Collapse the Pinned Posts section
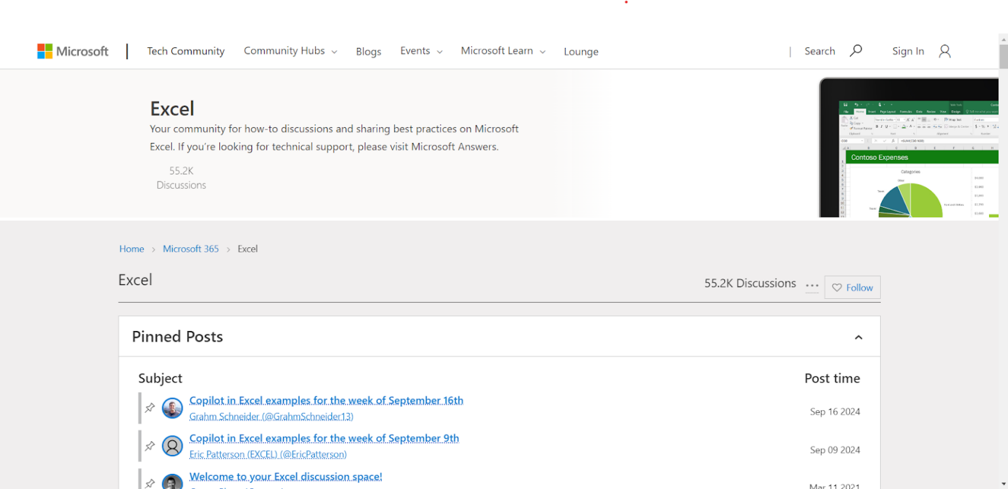 click(x=858, y=337)
